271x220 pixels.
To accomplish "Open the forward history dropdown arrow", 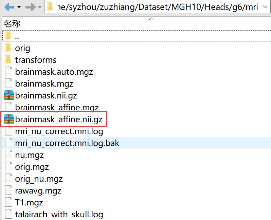I will pos(40,7).
